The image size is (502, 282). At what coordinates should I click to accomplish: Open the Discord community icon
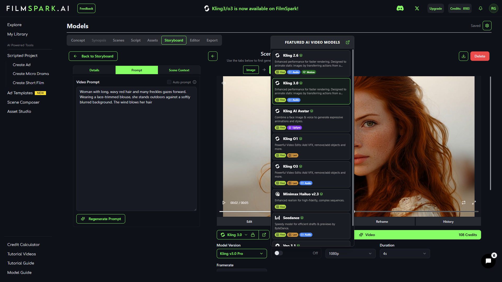click(x=400, y=8)
